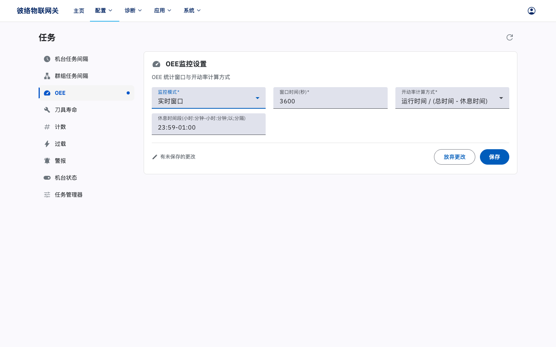
Task: Open the 监控模式 dropdown
Action: coord(208,98)
